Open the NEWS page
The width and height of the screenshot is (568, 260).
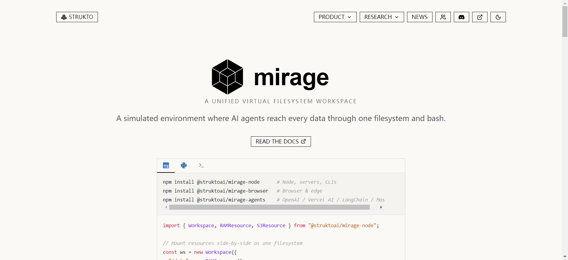click(x=419, y=17)
